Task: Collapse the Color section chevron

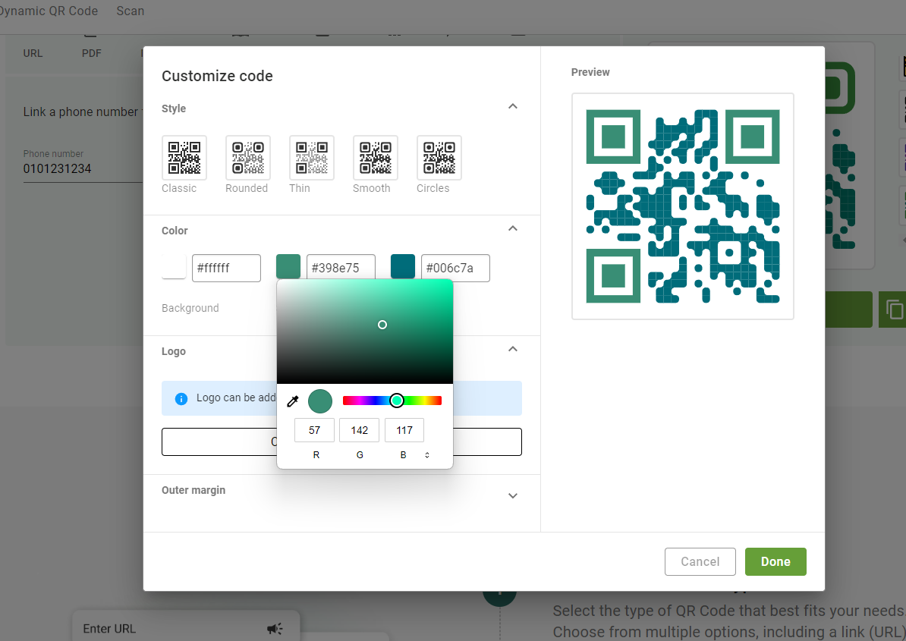Action: (512, 228)
